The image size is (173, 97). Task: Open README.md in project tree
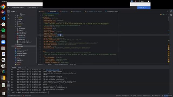click(x=19, y=61)
